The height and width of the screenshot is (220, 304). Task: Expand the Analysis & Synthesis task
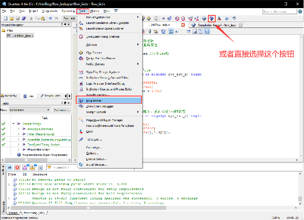[18, 129]
